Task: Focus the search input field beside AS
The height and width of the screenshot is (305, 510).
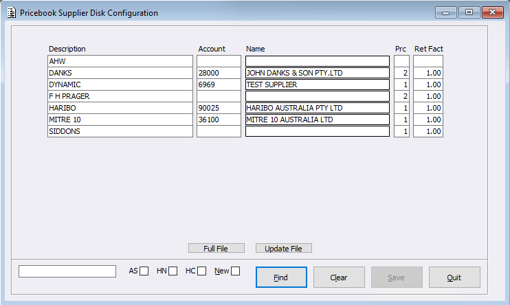Action: 67,271
